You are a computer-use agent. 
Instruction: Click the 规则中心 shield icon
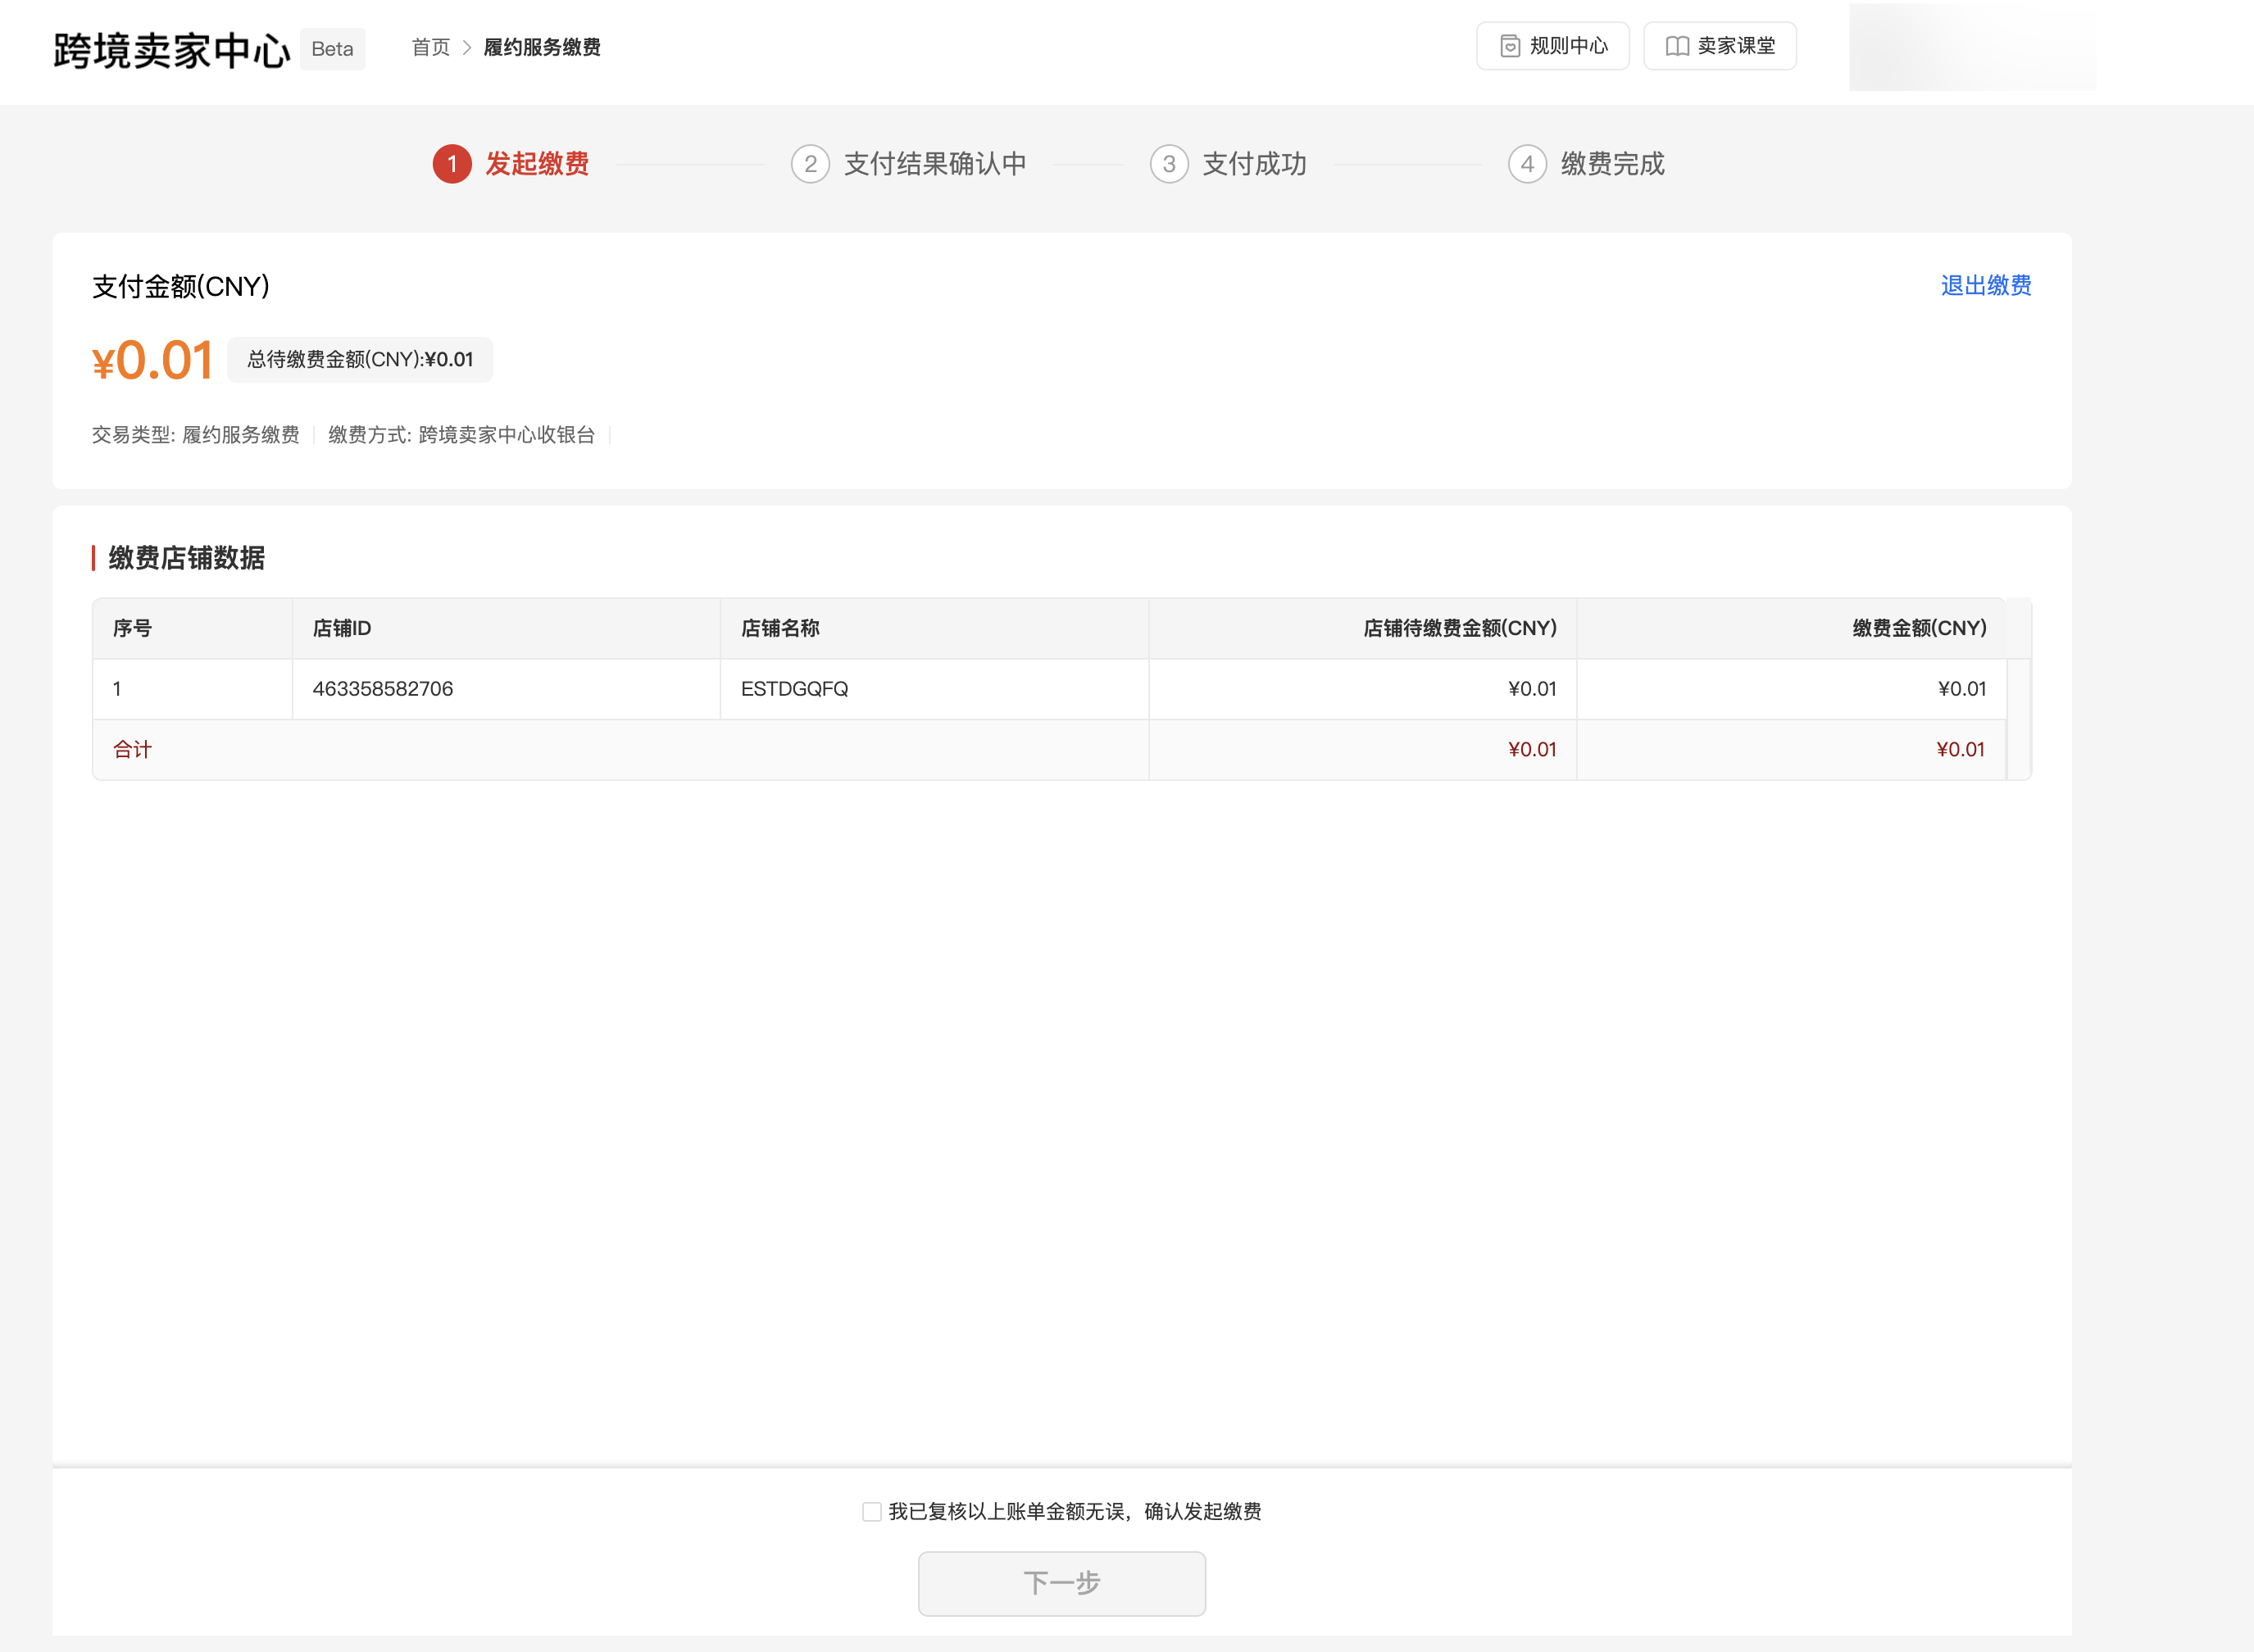pyautogui.click(x=1510, y=46)
